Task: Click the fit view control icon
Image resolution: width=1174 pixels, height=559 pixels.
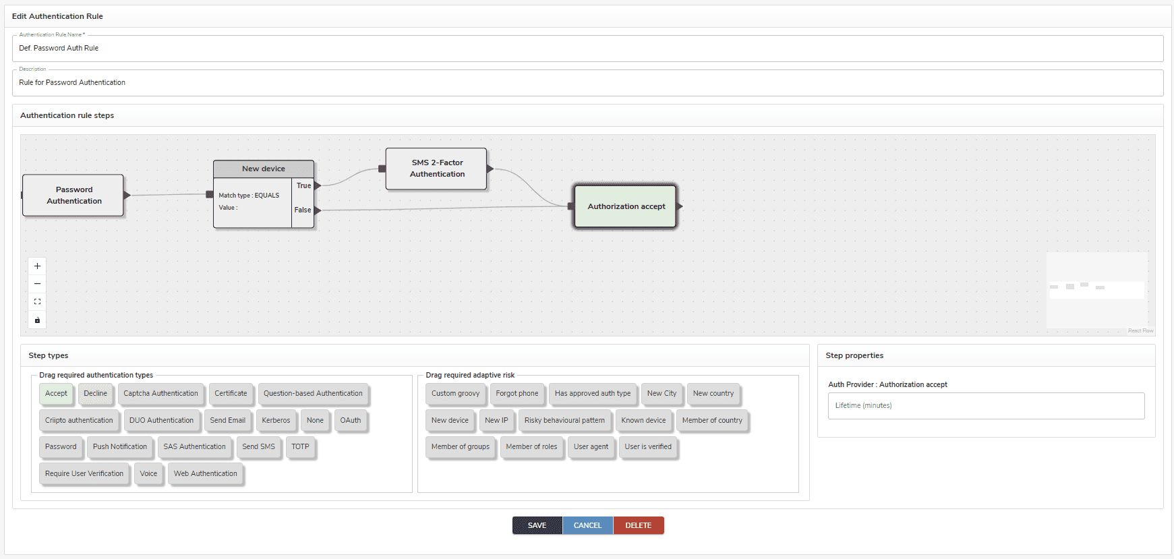Action: click(x=37, y=302)
